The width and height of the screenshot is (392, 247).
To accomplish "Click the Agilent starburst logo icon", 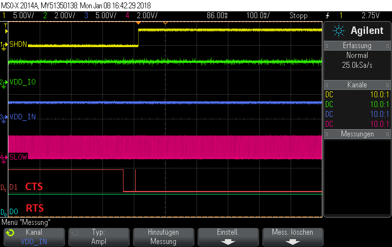I will point(339,31).
